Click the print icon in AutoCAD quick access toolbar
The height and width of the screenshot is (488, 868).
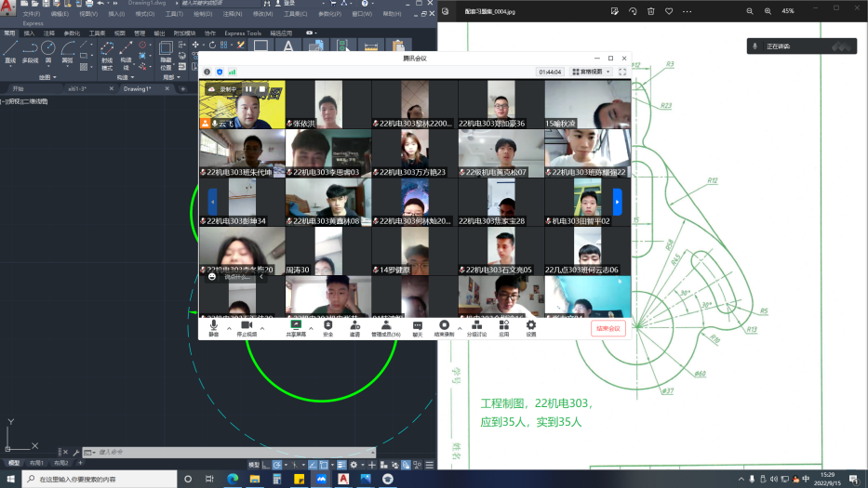[89, 4]
